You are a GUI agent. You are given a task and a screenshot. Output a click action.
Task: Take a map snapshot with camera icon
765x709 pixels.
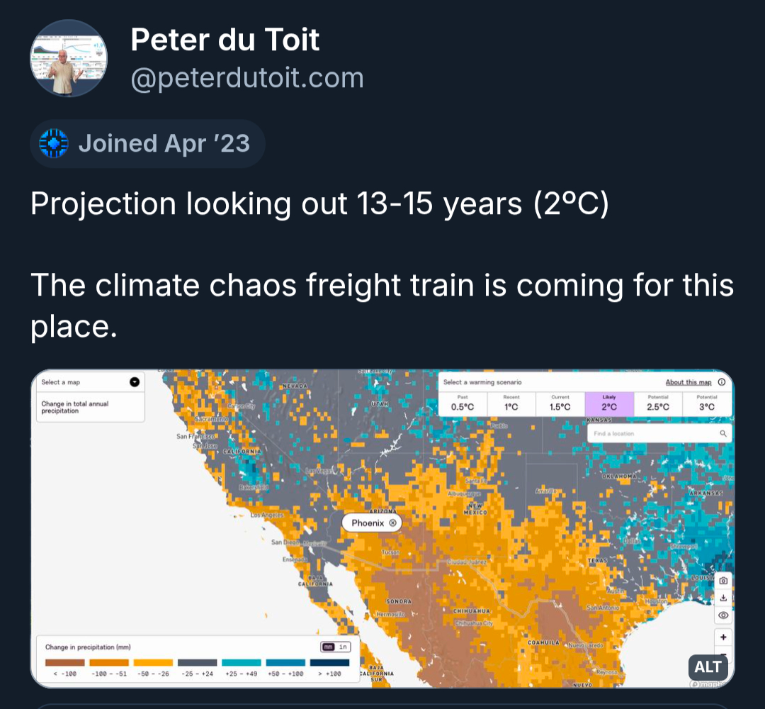tap(722, 580)
